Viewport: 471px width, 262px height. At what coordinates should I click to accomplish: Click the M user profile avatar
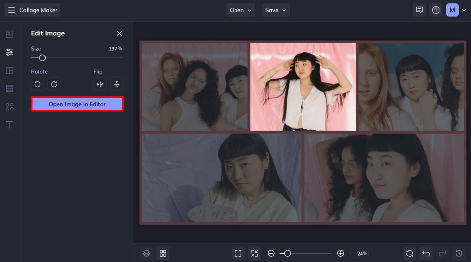(x=452, y=10)
